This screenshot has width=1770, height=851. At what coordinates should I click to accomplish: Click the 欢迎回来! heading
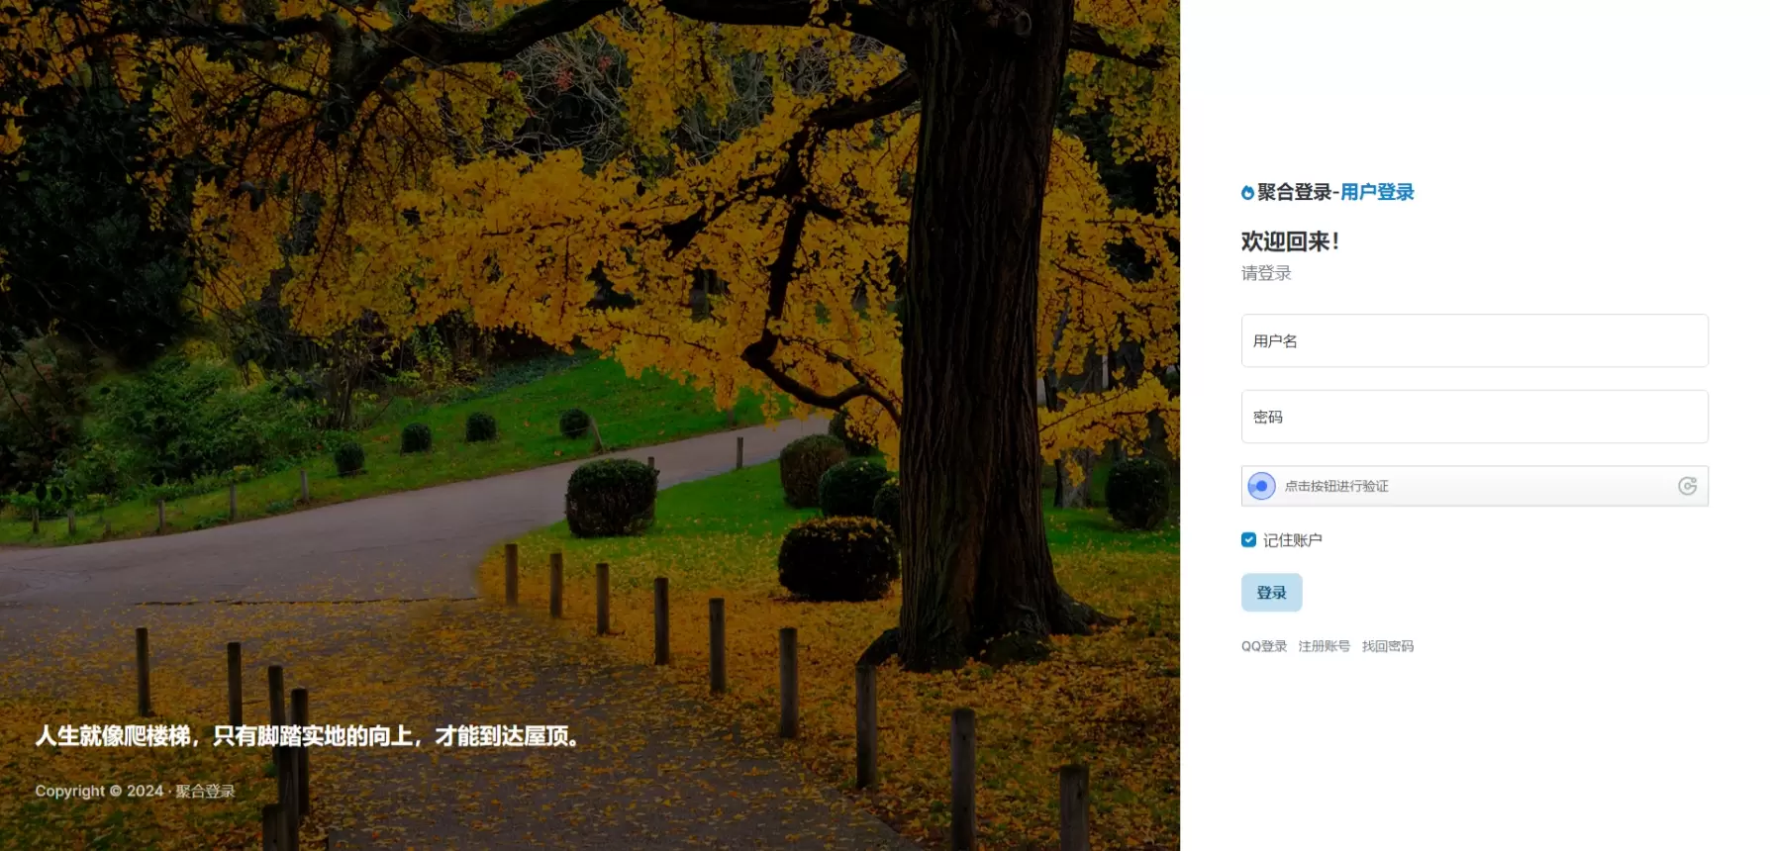tap(1290, 241)
